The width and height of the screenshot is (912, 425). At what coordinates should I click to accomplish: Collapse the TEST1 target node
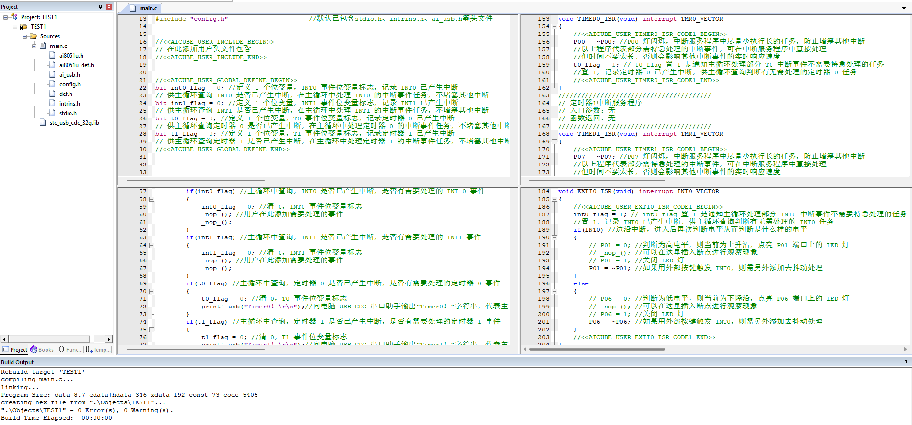coord(15,27)
